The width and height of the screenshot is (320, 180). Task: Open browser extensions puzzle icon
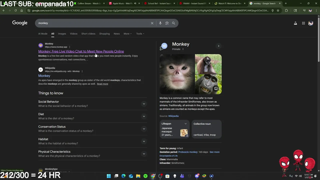(x=286, y=10)
